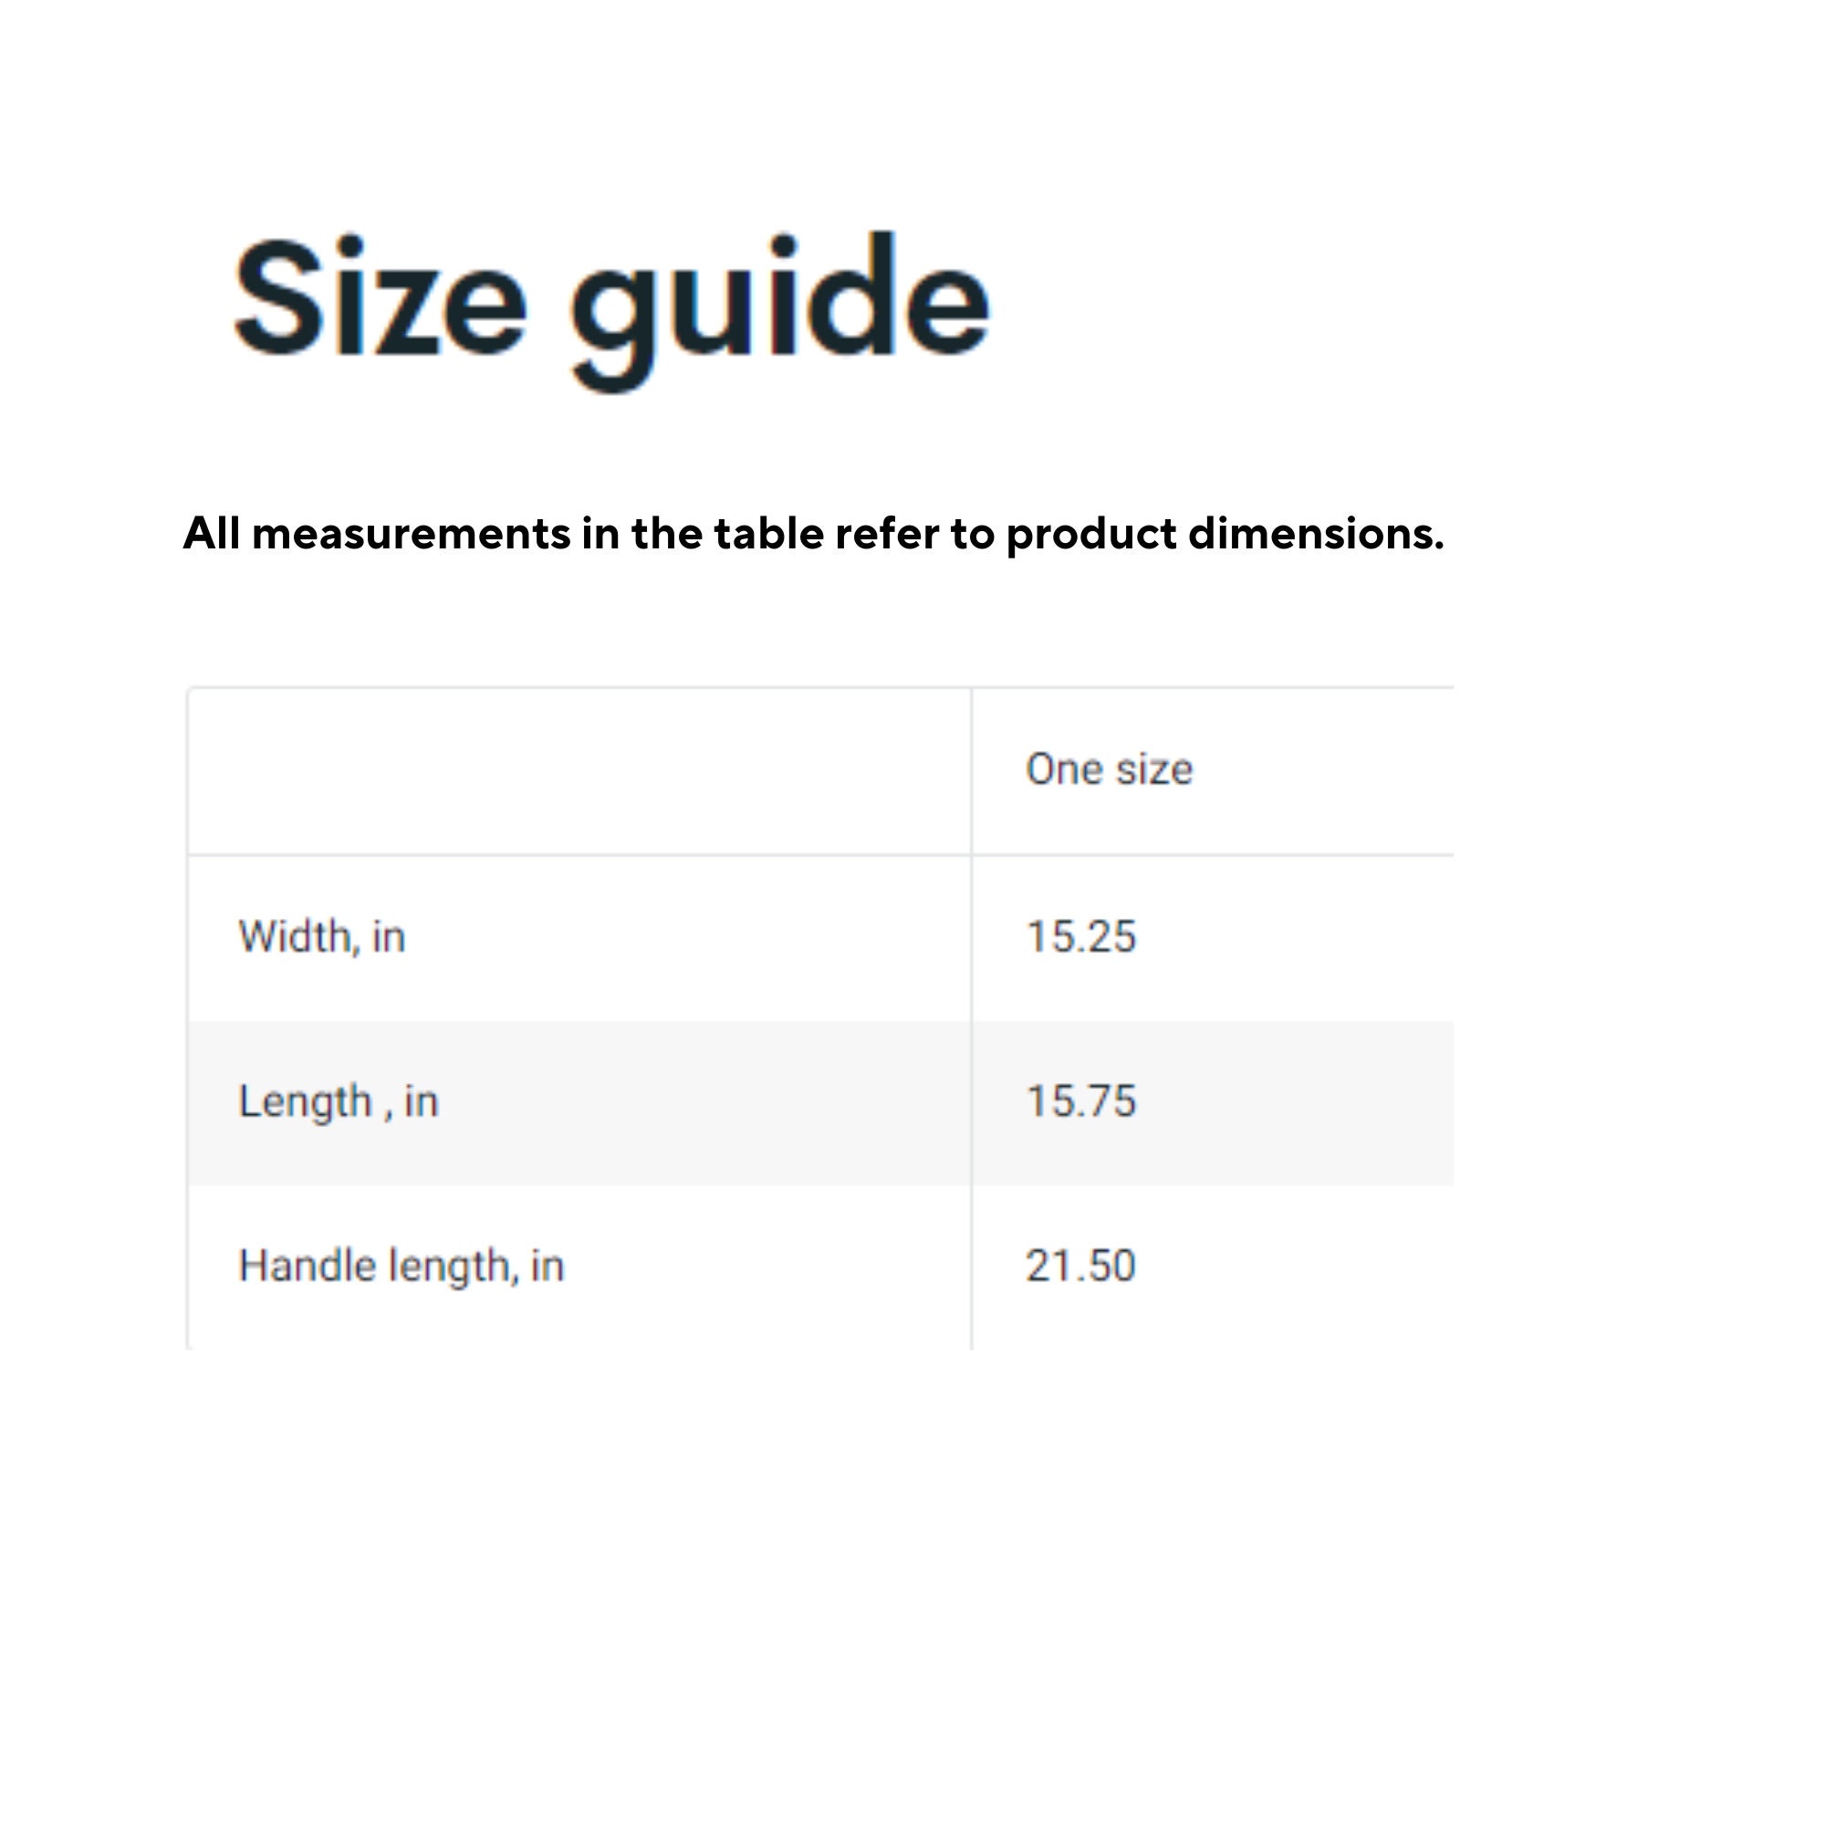Click the word 'size' in One size header
The height and width of the screenshot is (1825, 1825).
point(1154,770)
